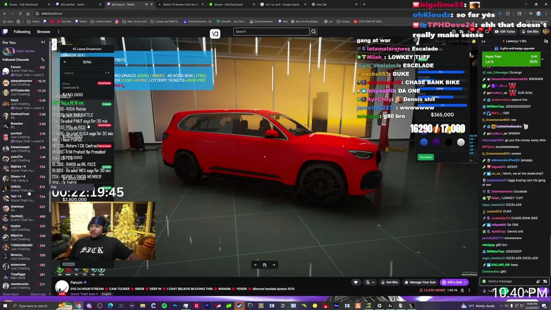Screen dimensions: 551x310
Task: Open the Apps bookmark shortcut
Action: (8, 21)
